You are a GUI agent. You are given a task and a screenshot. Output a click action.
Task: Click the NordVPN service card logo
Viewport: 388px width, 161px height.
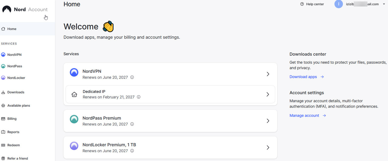[74, 72]
